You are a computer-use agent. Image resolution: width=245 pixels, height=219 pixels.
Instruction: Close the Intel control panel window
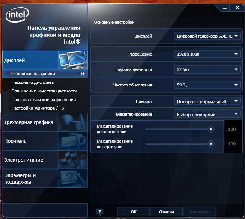(237, 8)
